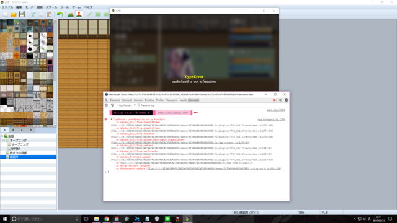Switch to the Timeline tab
Screen dimensions: 397x223
point(149,100)
